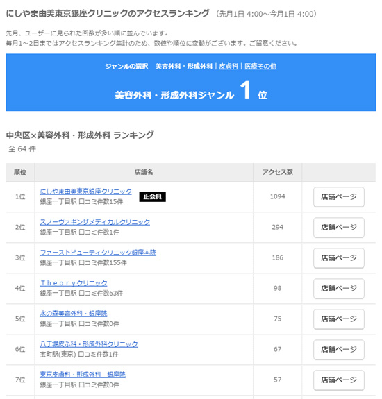Click 店舗ページ button for rank 1位
The width and height of the screenshot is (382, 399).
339,197
